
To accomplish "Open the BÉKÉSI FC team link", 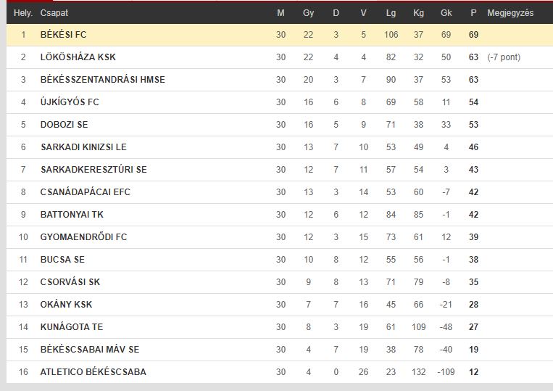I will coord(64,35).
